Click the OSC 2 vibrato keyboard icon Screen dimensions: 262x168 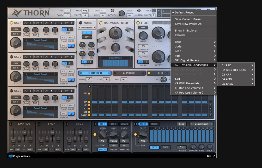click(x=71, y=80)
